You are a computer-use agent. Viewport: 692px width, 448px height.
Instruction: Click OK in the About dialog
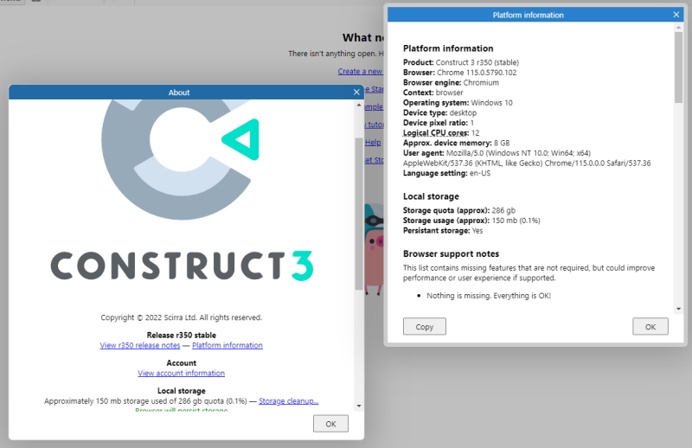coord(330,424)
